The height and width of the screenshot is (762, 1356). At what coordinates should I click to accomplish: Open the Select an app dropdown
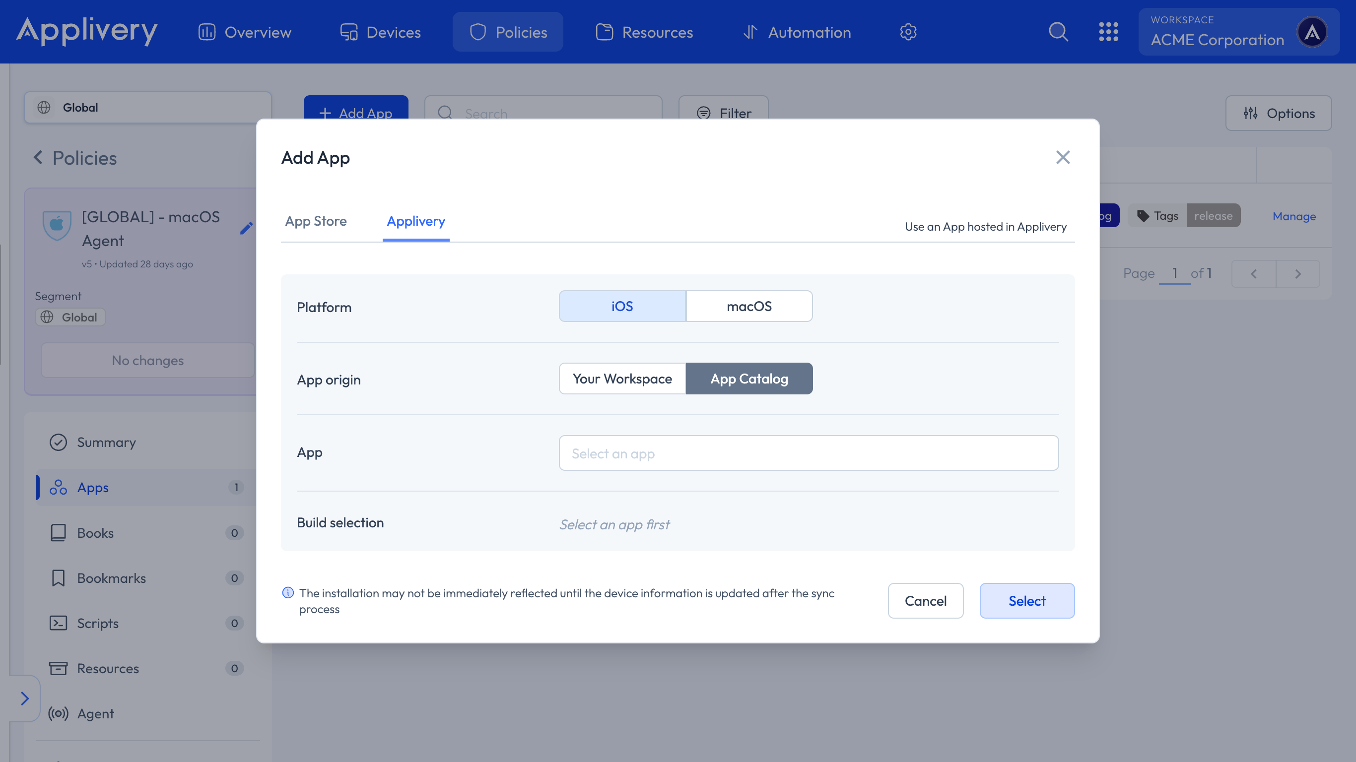[x=809, y=453]
